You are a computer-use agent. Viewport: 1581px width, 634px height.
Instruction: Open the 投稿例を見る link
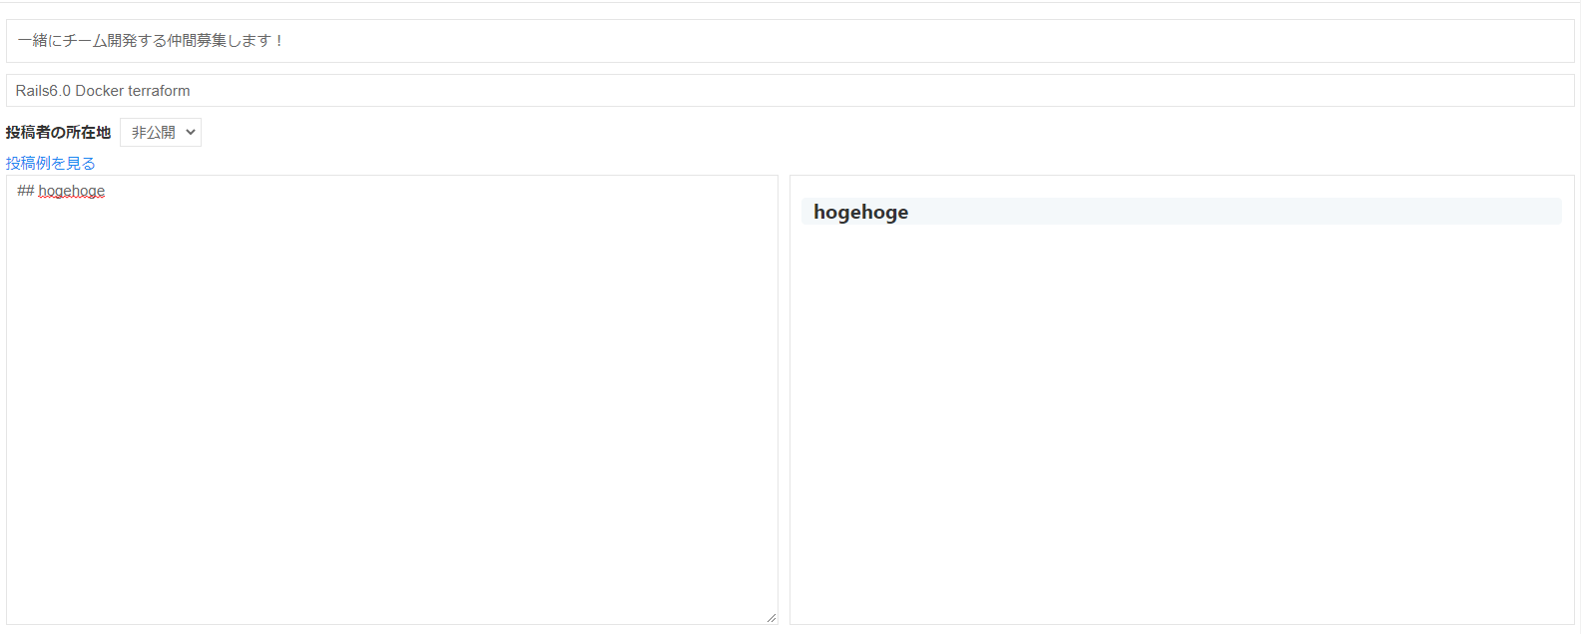click(x=51, y=163)
